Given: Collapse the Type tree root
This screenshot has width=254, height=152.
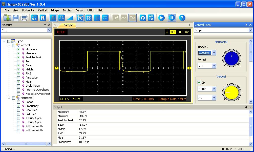Looking at the screenshot, I should (x=4, y=41).
